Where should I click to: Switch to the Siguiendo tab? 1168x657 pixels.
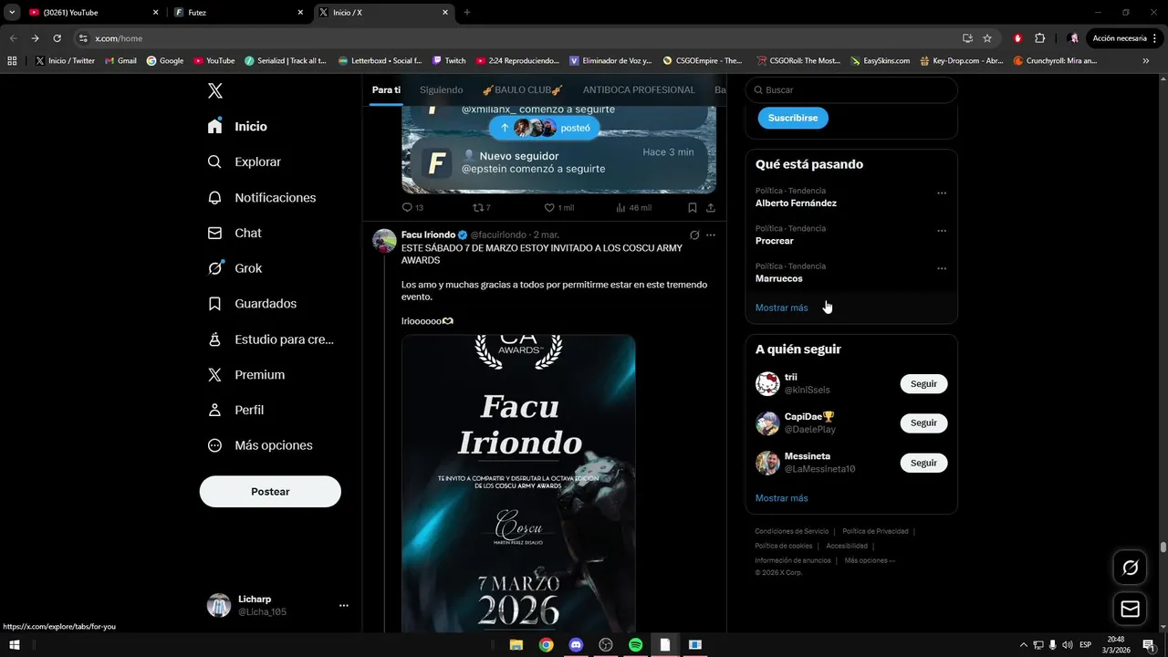441,90
